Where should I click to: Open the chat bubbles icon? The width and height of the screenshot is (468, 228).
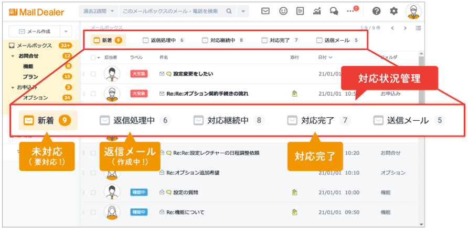pyautogui.click(x=334, y=11)
